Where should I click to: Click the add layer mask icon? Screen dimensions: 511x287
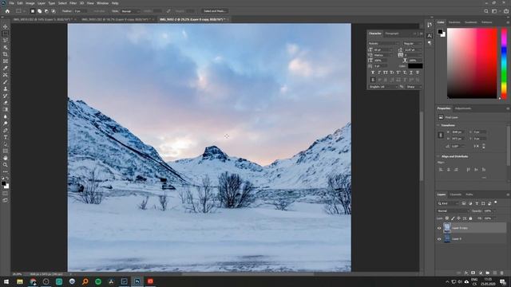(x=473, y=273)
